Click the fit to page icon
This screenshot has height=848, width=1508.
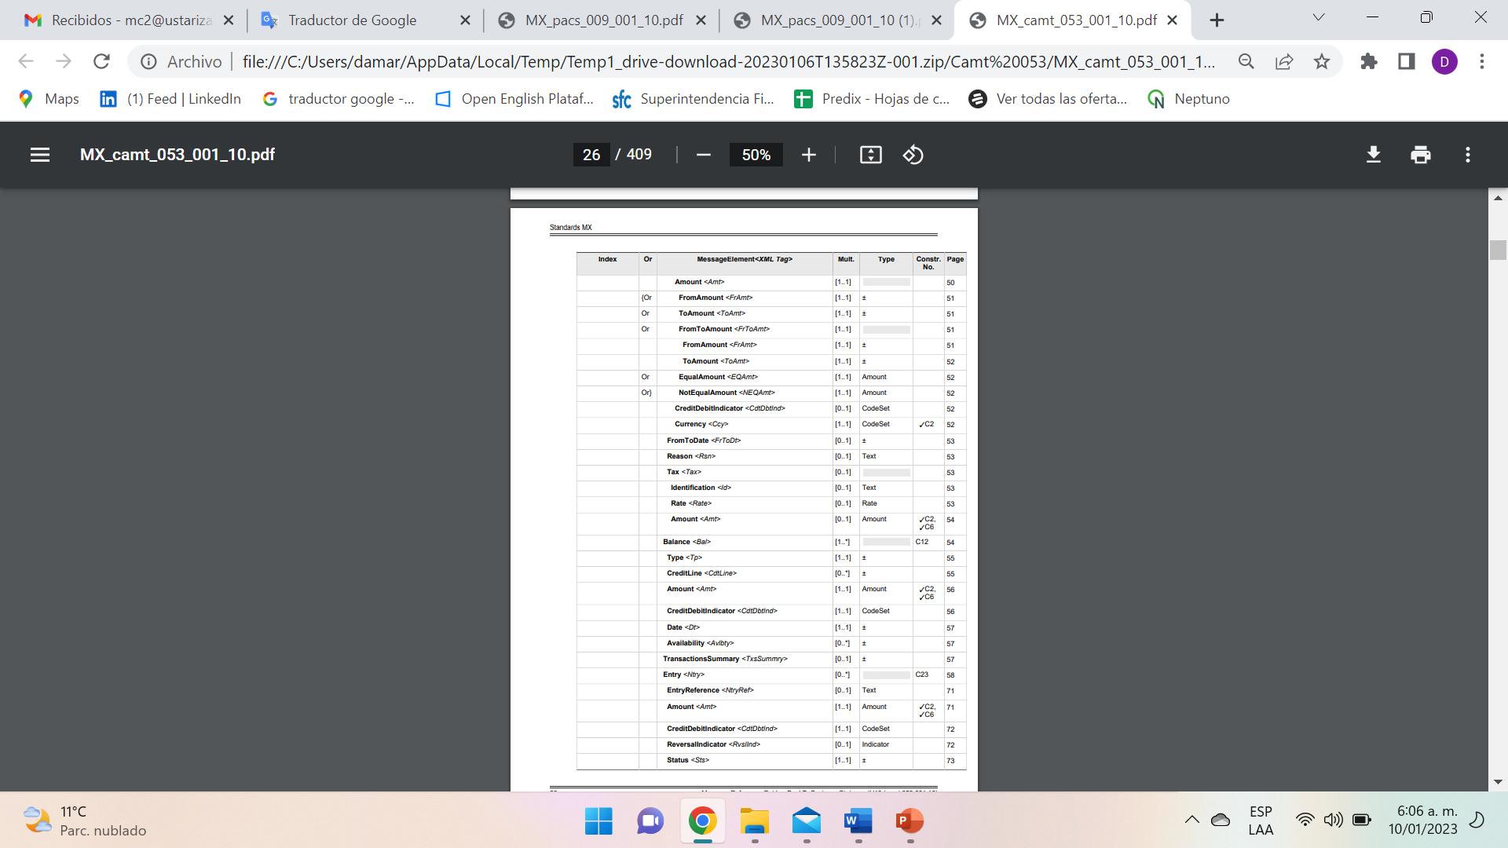point(870,155)
